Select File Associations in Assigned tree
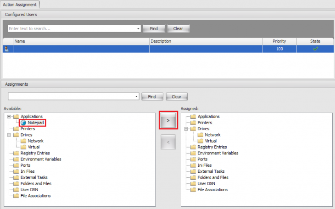The width and height of the screenshot is (335, 209). [x=212, y=190]
